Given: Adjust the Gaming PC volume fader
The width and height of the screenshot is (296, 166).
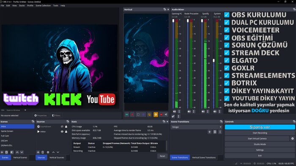Looking at the screenshot, I should 173,21.
